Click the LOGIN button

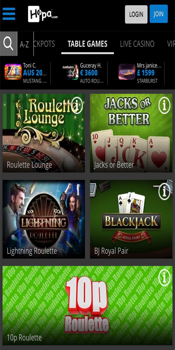[x=136, y=14]
